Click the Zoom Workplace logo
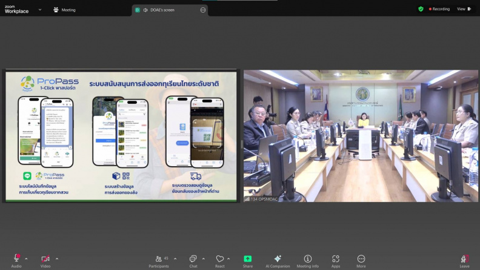Screen dimensions: 480x270 point(16,9)
